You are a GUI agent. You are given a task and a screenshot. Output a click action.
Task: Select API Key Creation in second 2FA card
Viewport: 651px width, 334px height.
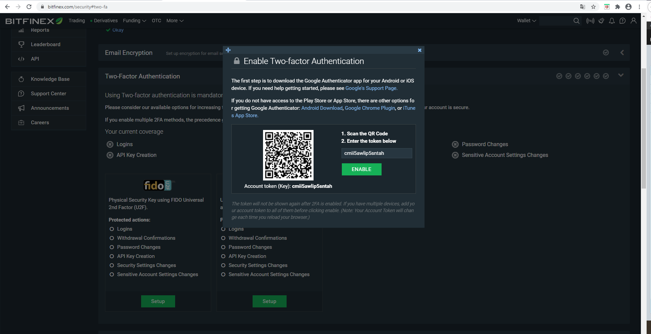coord(223,256)
